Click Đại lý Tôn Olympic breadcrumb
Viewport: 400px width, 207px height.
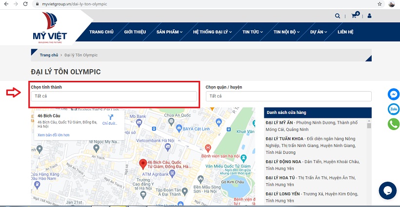81,55
